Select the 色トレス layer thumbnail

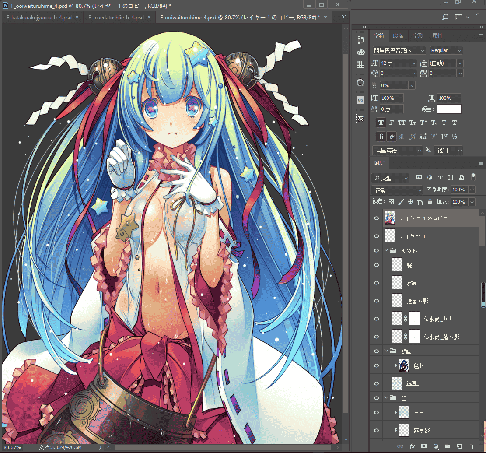tap(404, 365)
